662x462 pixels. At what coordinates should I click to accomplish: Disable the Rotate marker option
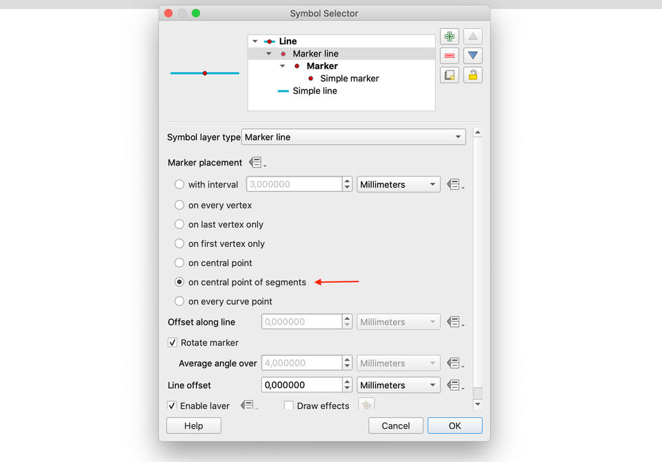tap(171, 343)
